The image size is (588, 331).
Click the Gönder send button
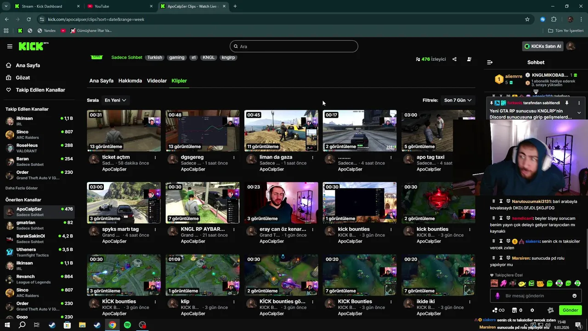click(570, 310)
